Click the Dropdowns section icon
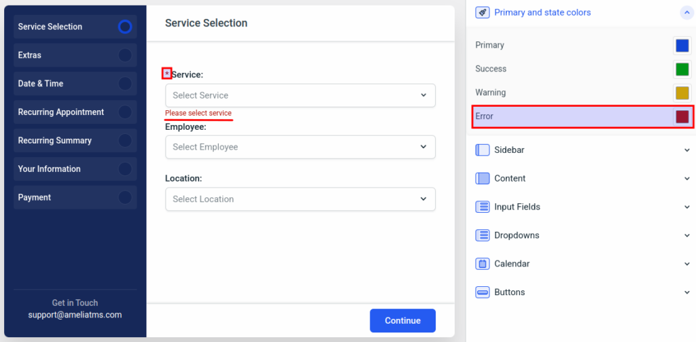696x342 pixels. coord(482,235)
